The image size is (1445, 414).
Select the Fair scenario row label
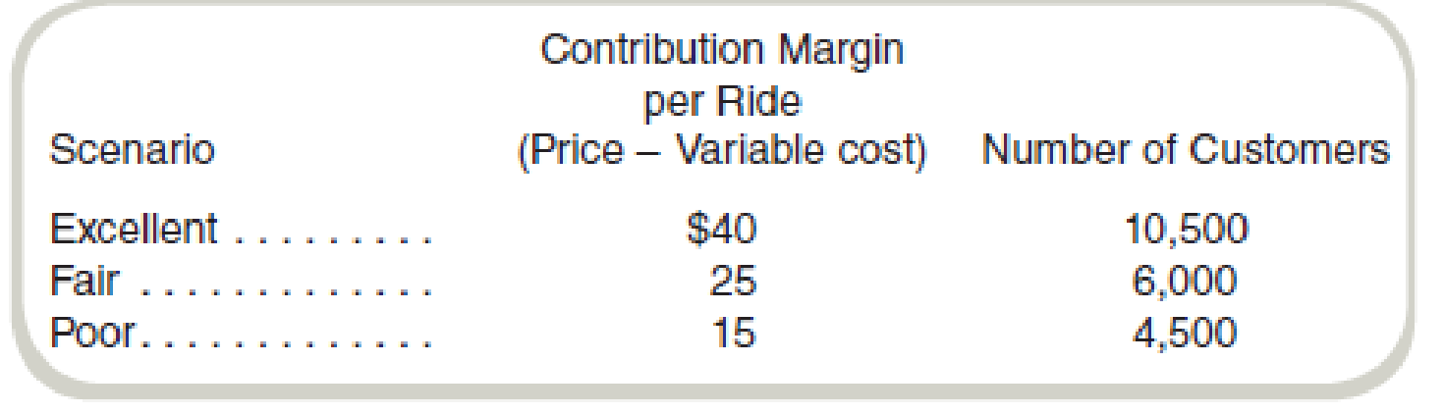(x=84, y=282)
